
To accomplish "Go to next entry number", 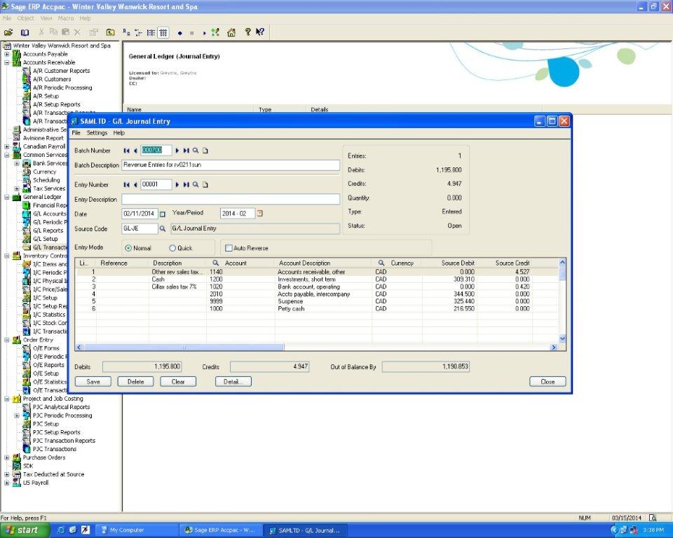I will (177, 184).
